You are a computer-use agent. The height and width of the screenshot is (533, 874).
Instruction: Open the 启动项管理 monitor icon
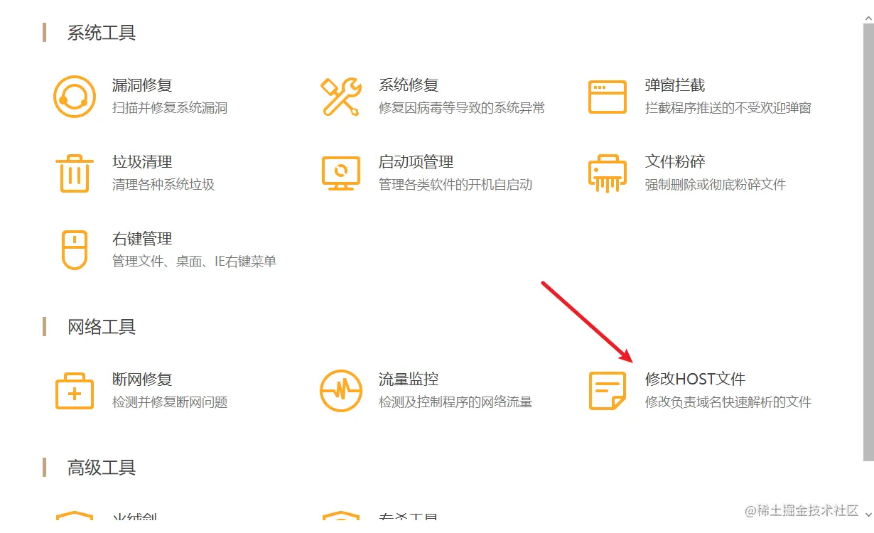(341, 173)
